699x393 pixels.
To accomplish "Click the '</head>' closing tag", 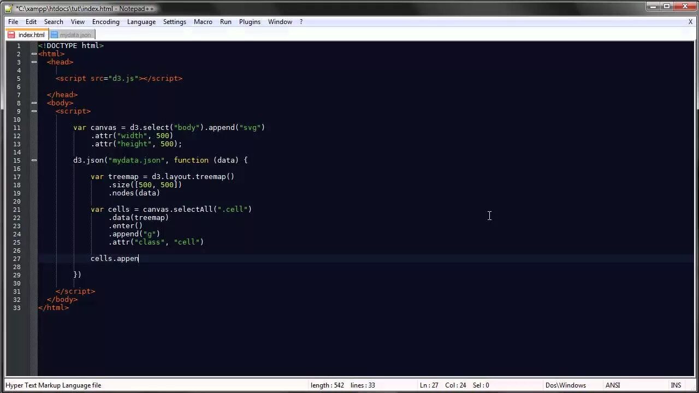I will pyautogui.click(x=62, y=95).
